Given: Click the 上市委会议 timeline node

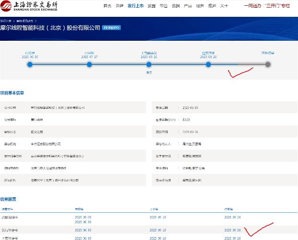Looking at the screenshot, I should tap(149, 65).
